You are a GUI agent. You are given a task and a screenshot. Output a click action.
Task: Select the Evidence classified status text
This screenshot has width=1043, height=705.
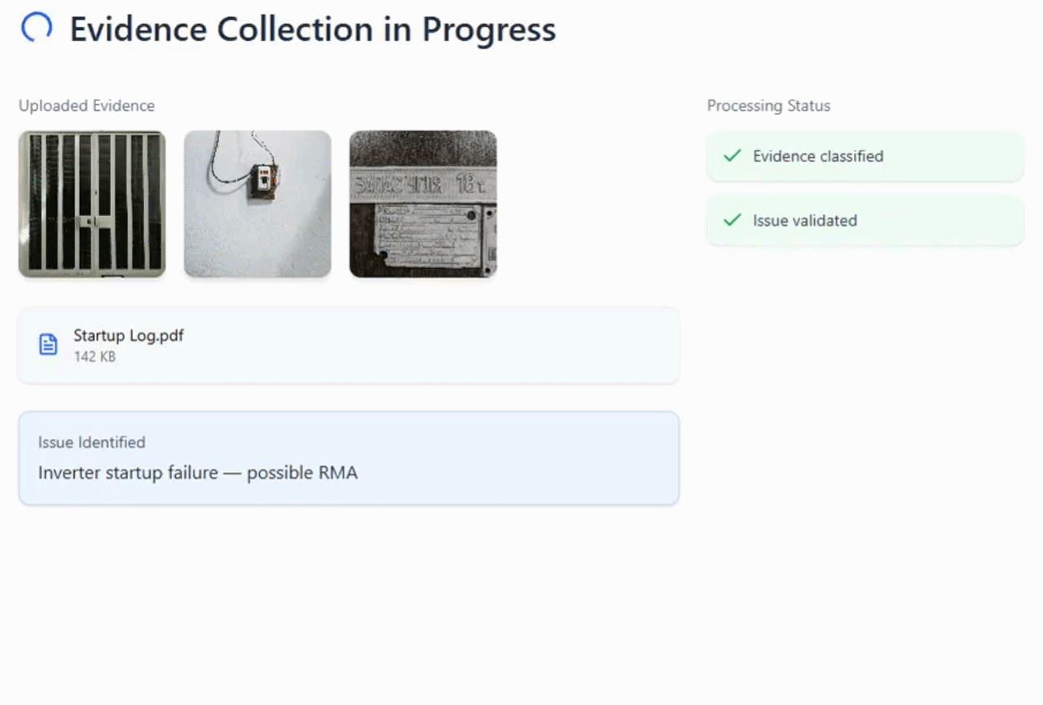817,156
